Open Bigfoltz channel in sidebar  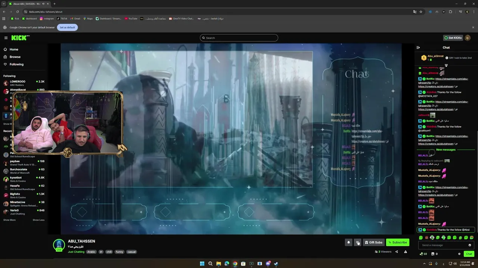24,195
